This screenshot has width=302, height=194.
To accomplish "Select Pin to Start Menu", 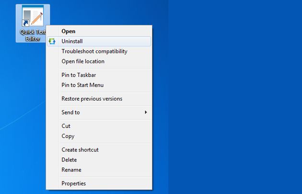I will click(99, 85).
